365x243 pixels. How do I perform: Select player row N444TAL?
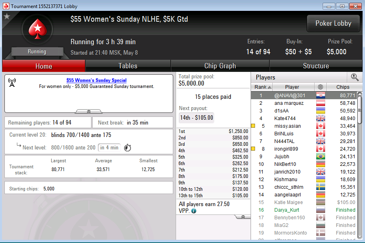pyautogui.click(x=304, y=141)
